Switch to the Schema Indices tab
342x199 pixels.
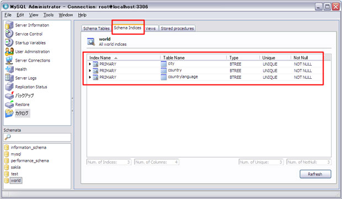point(127,28)
